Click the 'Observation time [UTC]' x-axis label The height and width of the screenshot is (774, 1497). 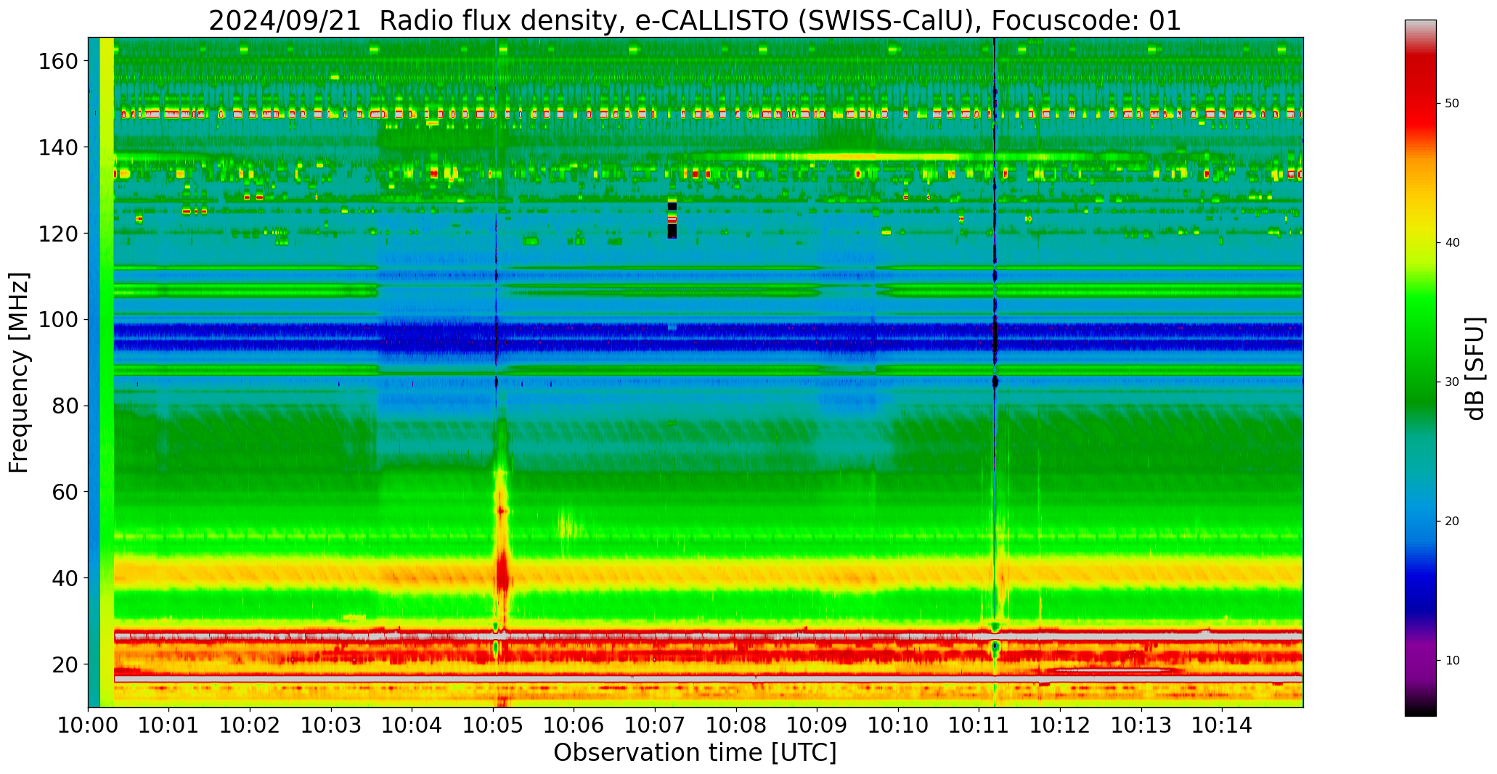[x=695, y=752]
